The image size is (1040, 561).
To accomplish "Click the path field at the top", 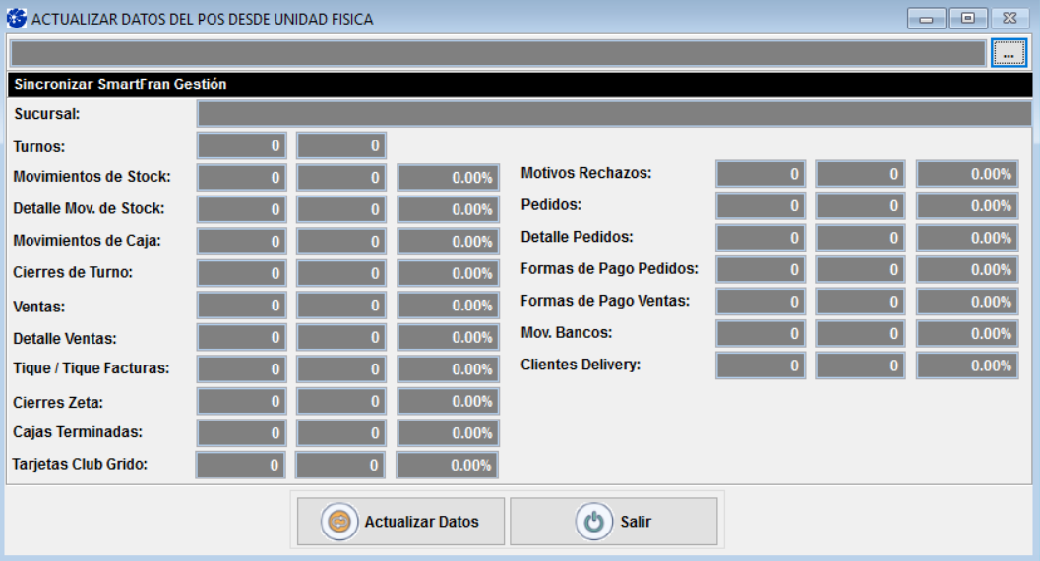I will coord(497,54).
